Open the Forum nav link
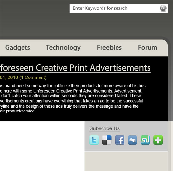 [148, 47]
